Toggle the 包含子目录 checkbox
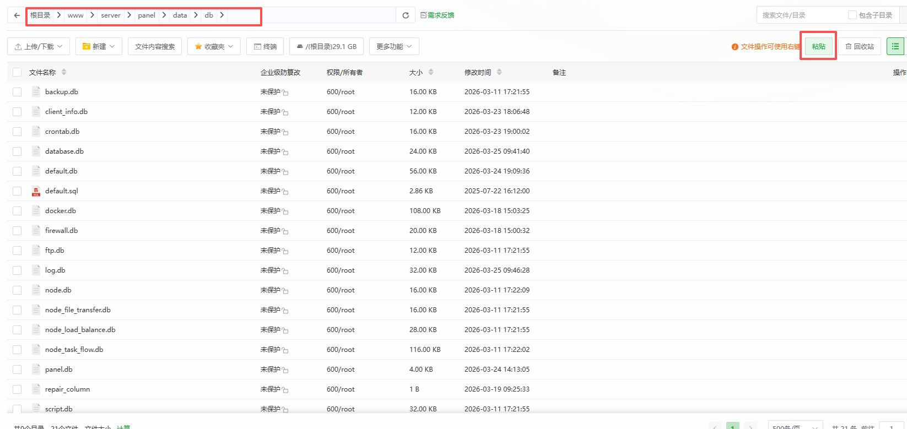 tap(852, 15)
